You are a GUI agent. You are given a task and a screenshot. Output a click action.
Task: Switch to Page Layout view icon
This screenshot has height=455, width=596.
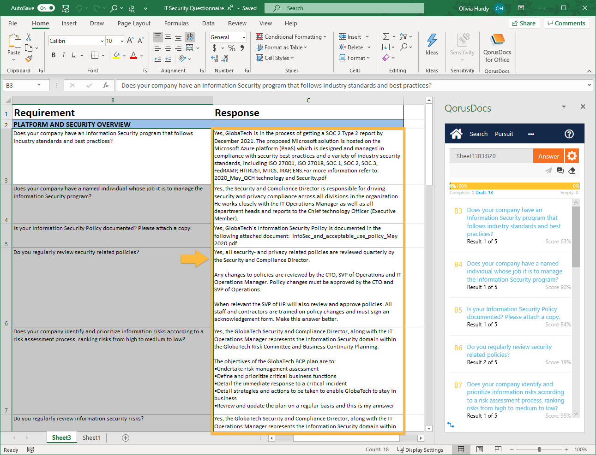pyautogui.click(x=480, y=449)
